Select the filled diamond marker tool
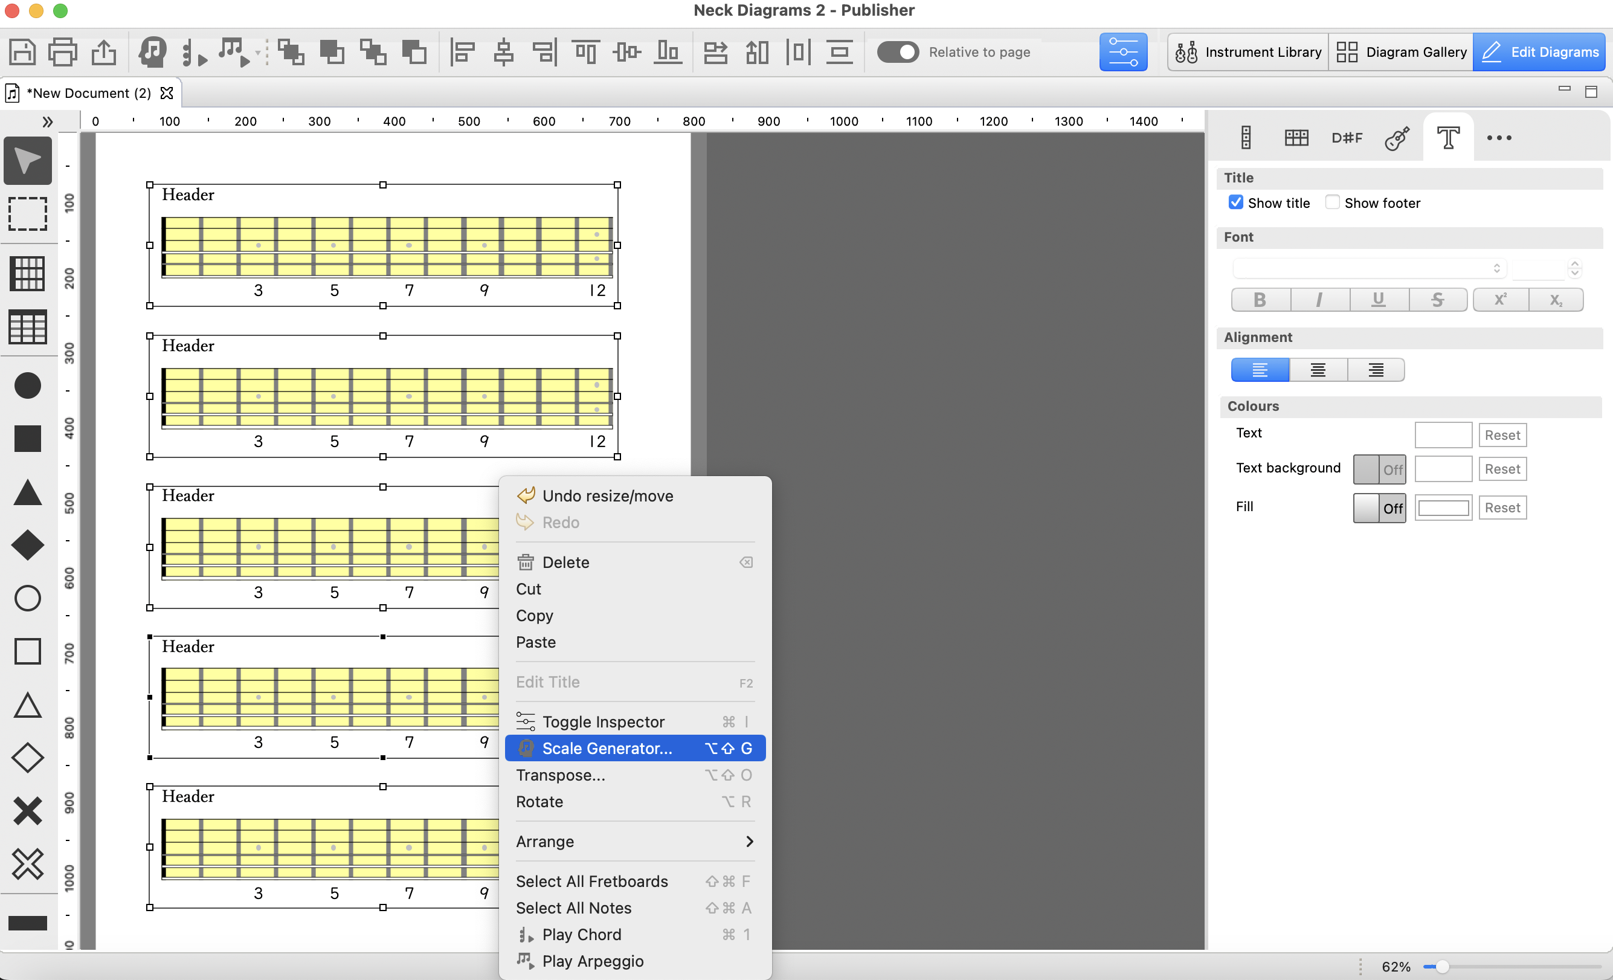 click(28, 544)
